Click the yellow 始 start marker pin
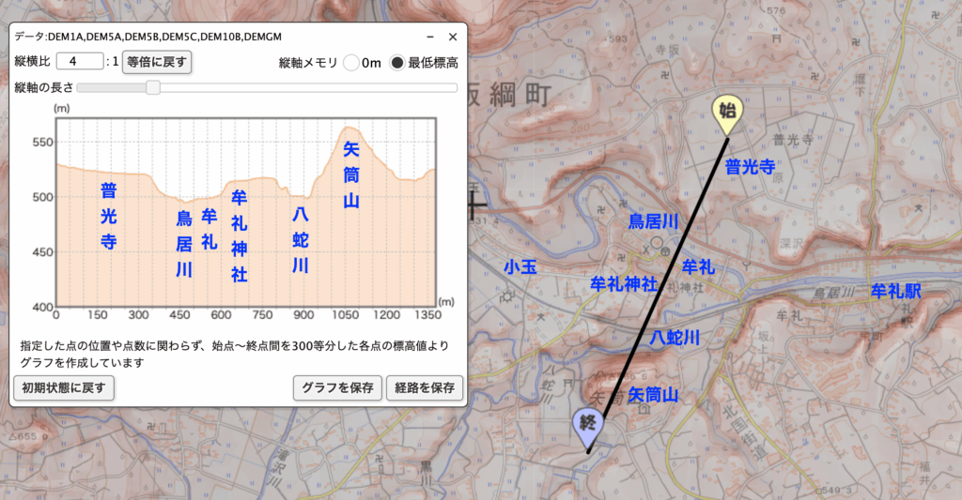The width and height of the screenshot is (962, 500). (726, 113)
